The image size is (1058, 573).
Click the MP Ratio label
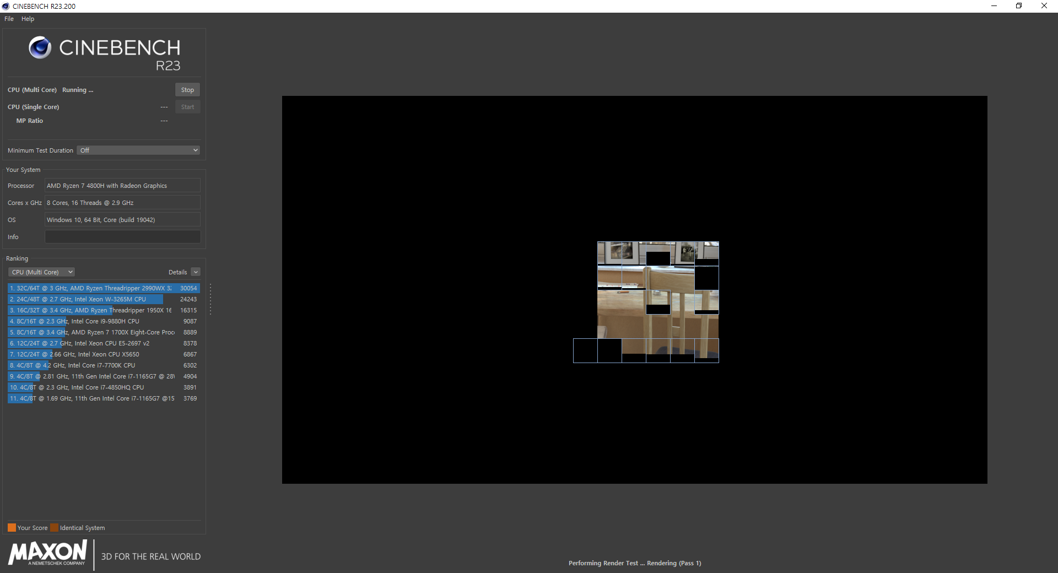[x=29, y=121]
